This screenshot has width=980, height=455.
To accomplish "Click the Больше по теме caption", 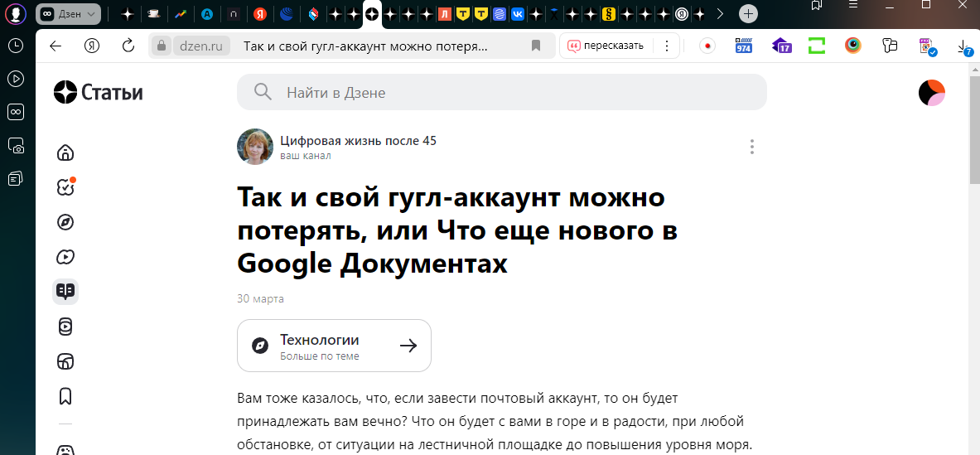I will [320, 356].
